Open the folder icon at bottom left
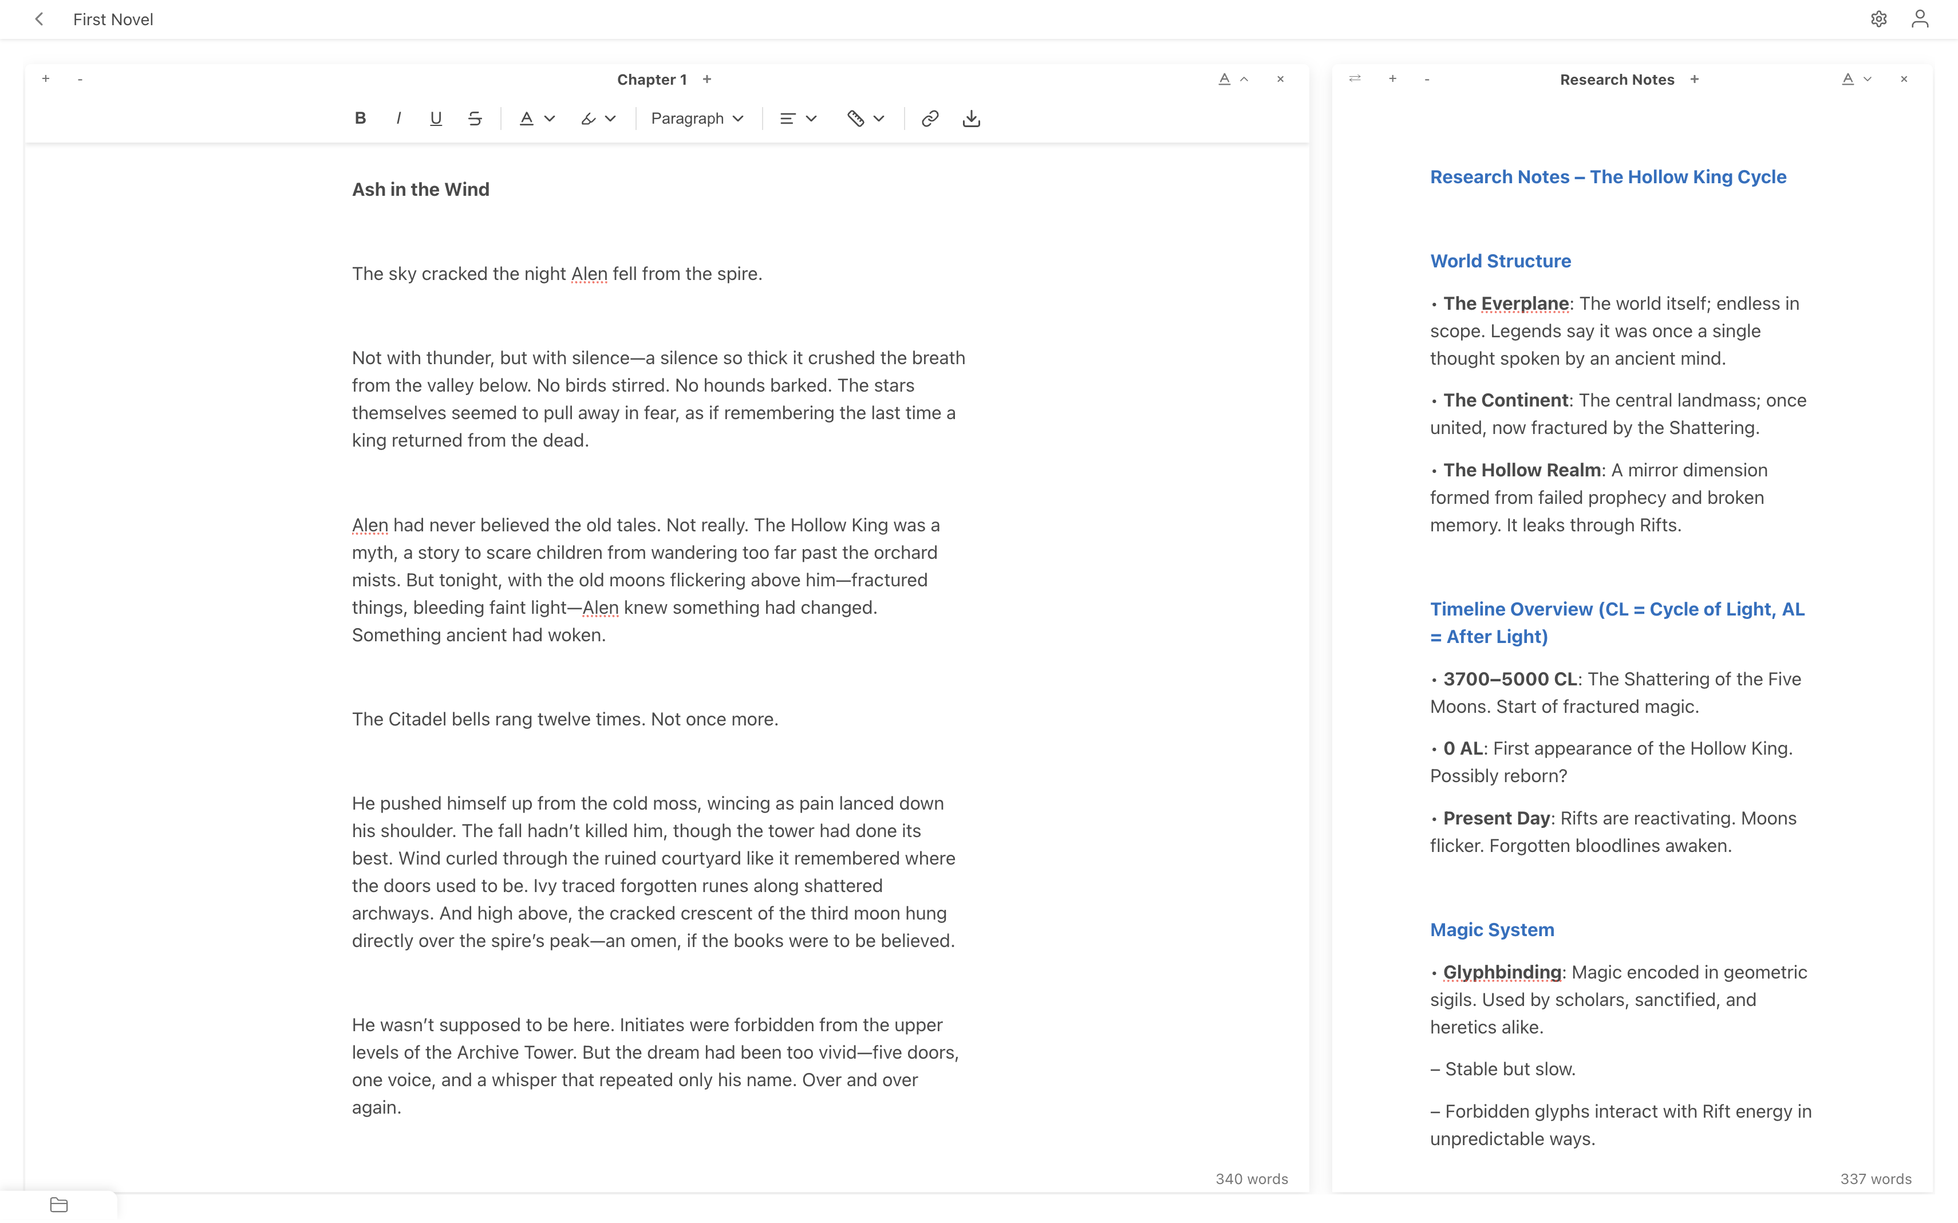 point(59,1205)
